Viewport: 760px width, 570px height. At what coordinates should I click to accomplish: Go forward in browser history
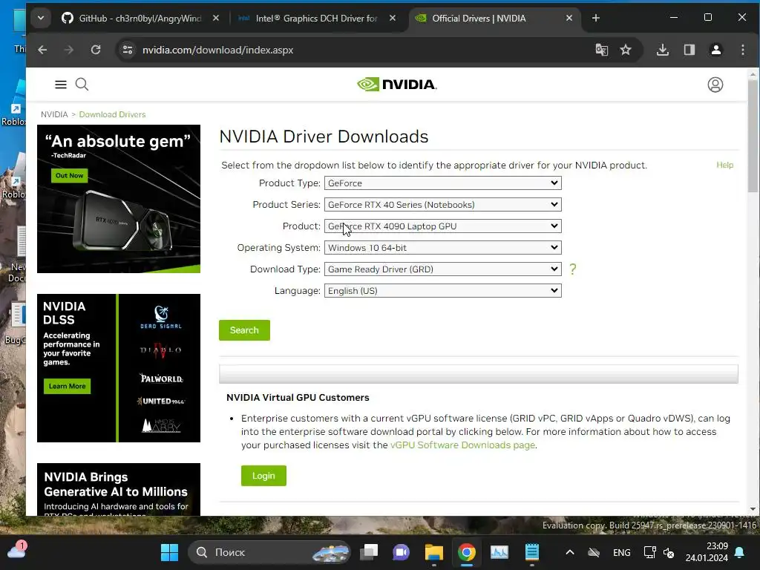69,50
